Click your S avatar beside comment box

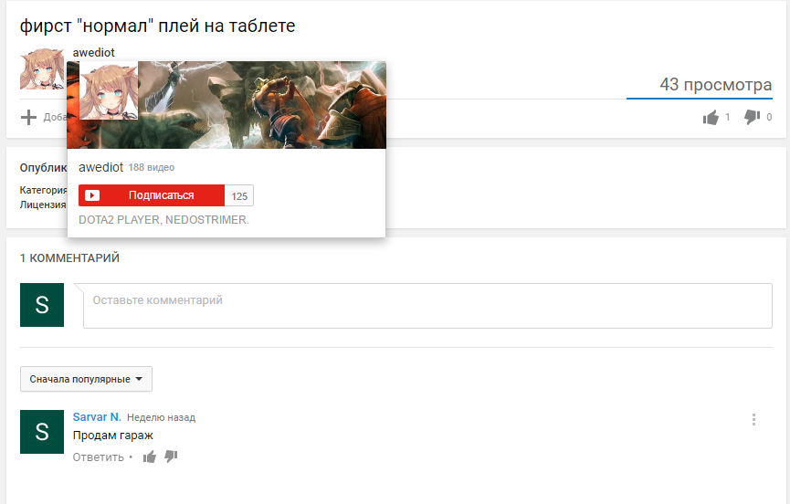point(42,305)
